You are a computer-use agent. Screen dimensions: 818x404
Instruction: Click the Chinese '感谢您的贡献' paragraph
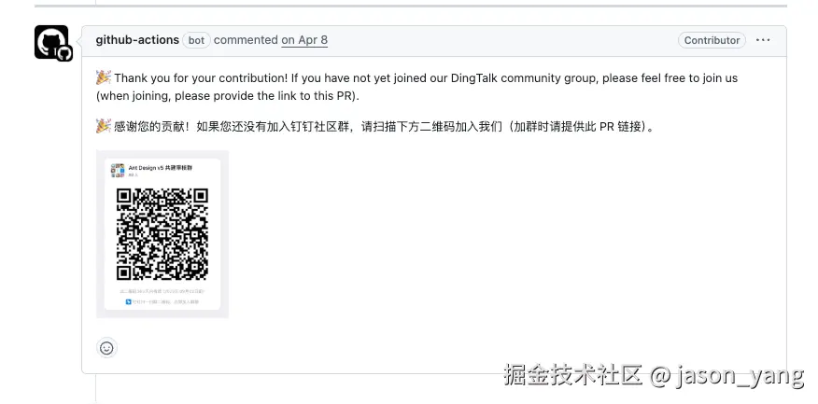click(375, 126)
